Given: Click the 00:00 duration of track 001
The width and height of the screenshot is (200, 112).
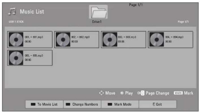Looking at the screenshot, I should [x=28, y=42].
